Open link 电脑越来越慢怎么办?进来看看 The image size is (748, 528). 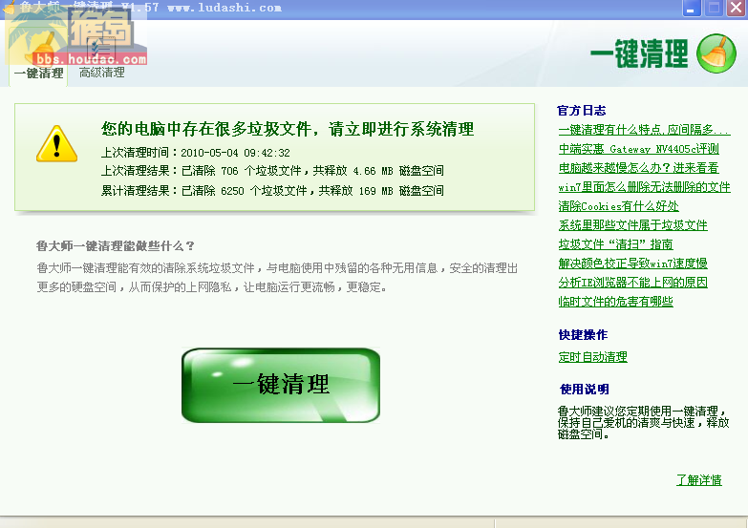(x=639, y=168)
